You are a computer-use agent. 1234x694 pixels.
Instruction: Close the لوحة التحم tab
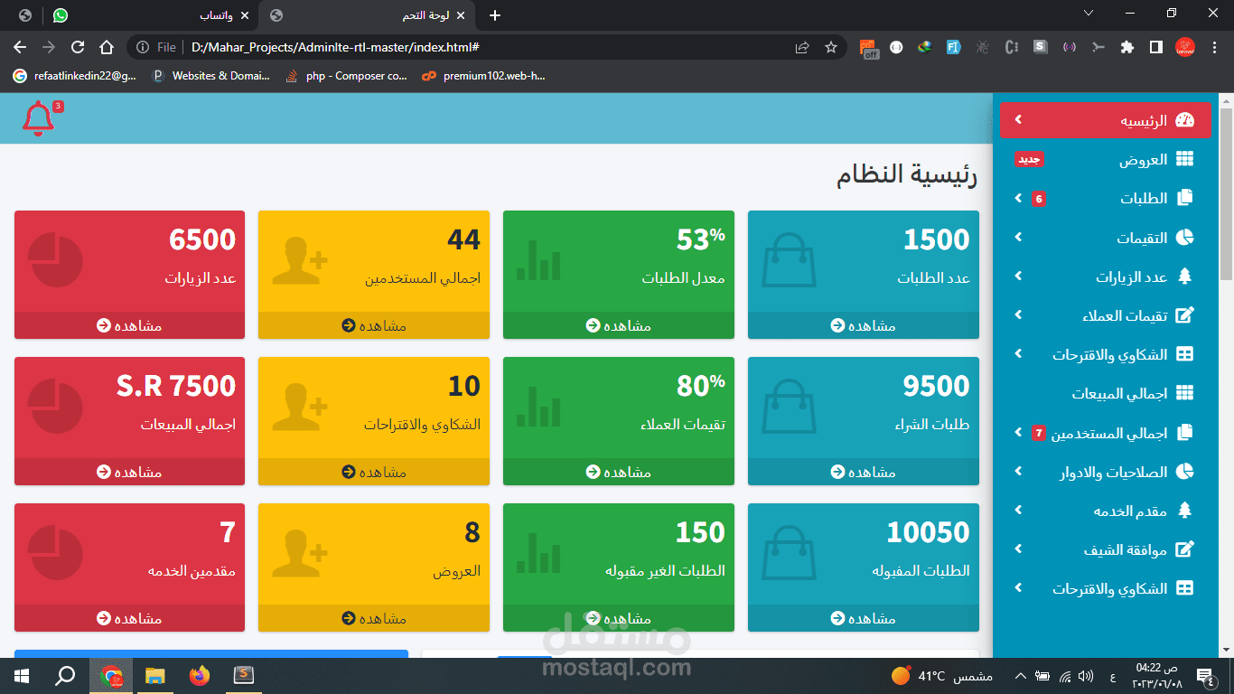462,15
